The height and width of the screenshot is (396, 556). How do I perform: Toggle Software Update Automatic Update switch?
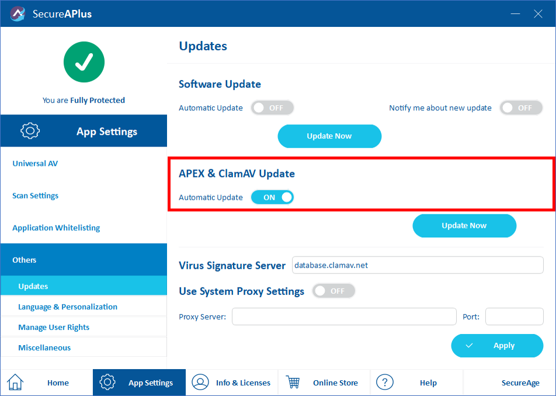[272, 108]
